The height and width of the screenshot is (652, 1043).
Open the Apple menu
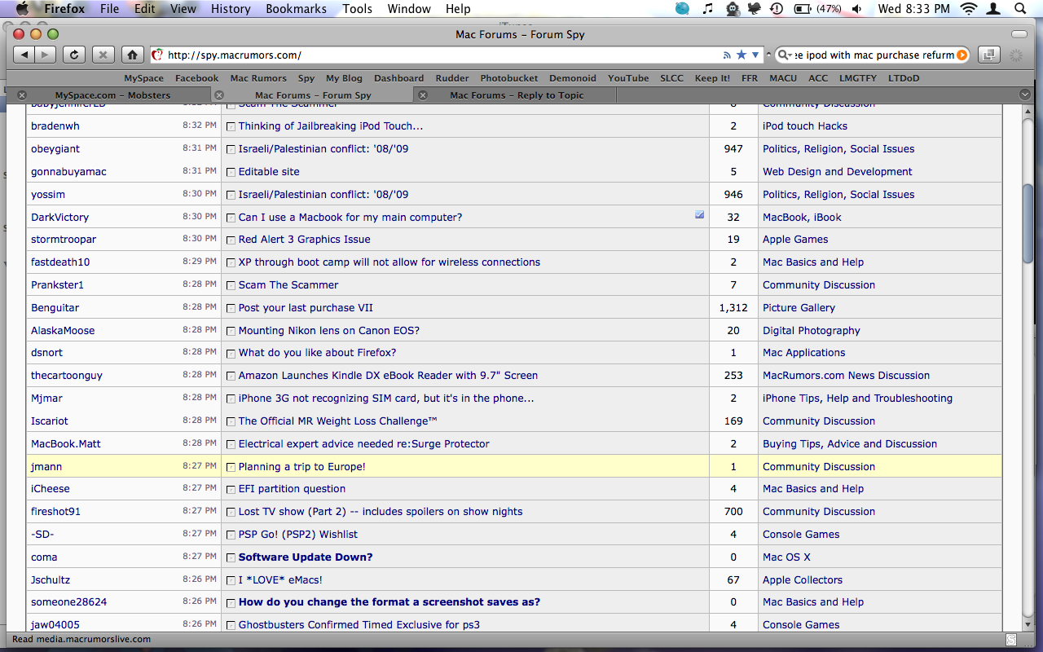pos(22,9)
